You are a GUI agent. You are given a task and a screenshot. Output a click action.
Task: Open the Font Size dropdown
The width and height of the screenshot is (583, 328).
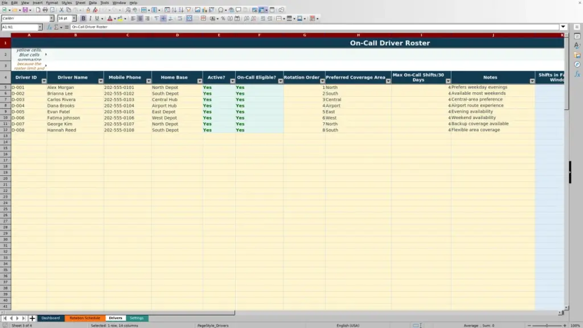(74, 18)
